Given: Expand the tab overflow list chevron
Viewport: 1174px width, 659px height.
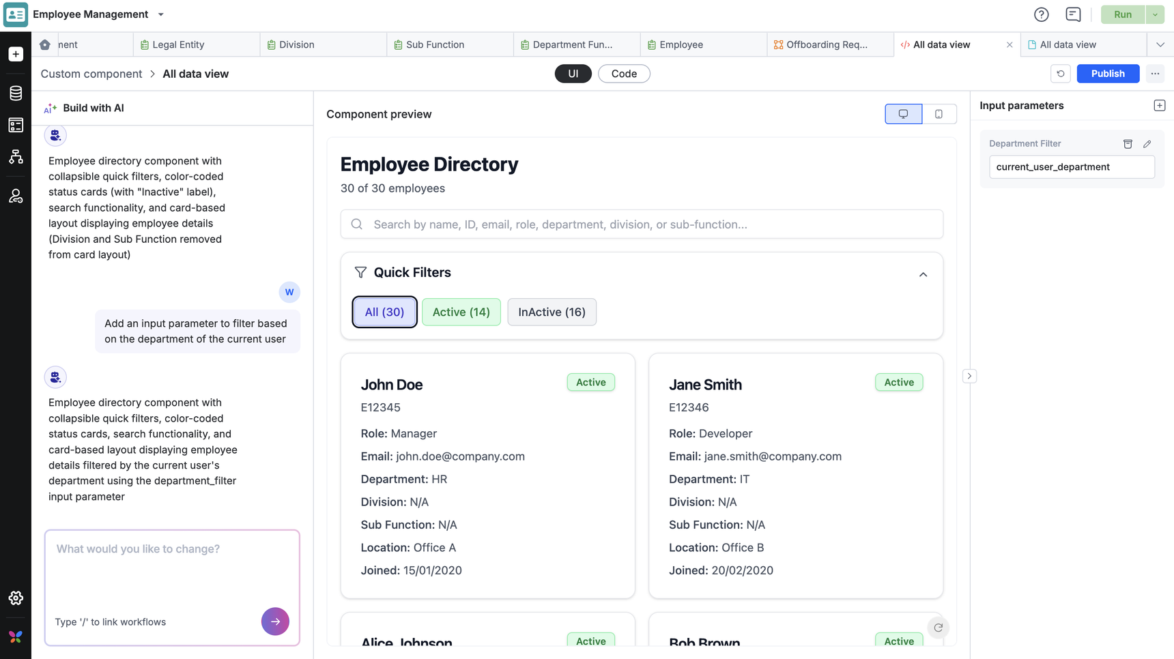Looking at the screenshot, I should pyautogui.click(x=1160, y=44).
